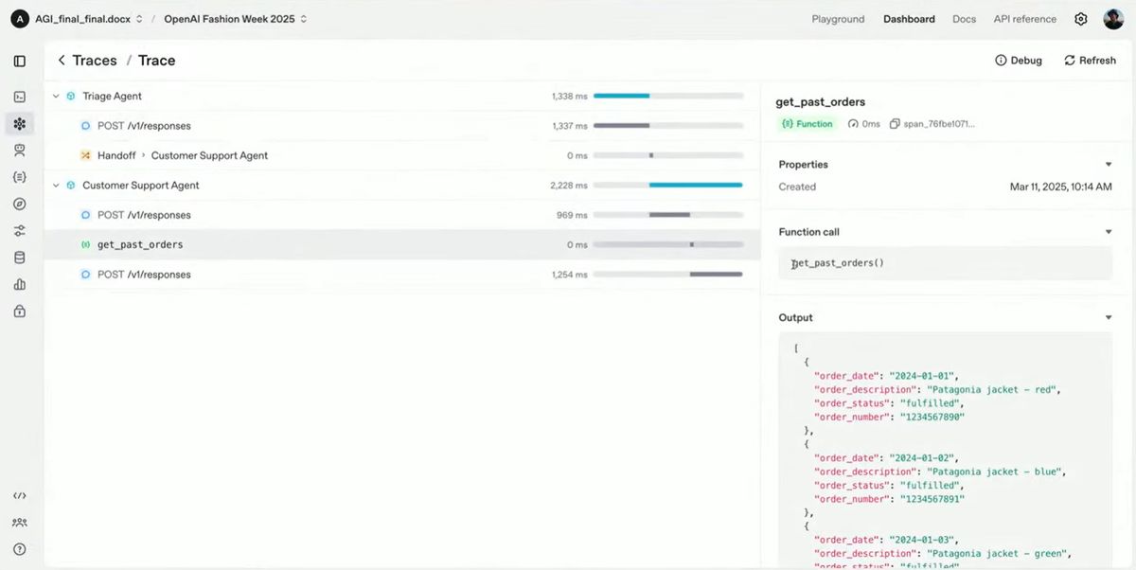Open the user profile avatar
Screen dimensions: 1136x570
[1113, 19]
